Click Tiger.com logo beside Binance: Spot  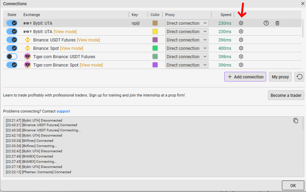point(28,65)
